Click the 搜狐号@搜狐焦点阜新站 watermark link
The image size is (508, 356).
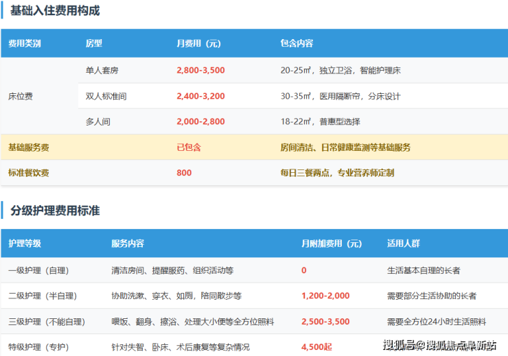point(439,345)
